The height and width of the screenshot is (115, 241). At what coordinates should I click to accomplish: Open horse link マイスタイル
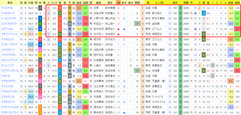tap(7, 8)
